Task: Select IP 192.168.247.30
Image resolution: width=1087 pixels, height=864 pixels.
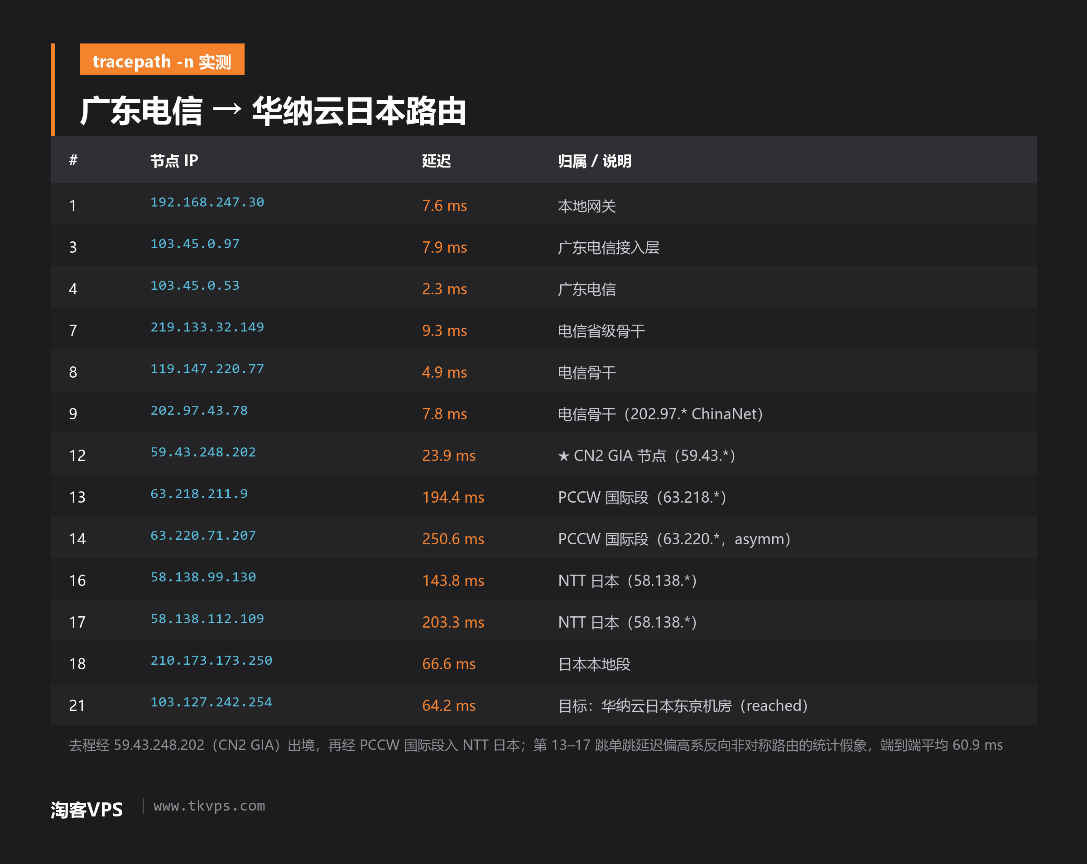Action: (x=207, y=202)
